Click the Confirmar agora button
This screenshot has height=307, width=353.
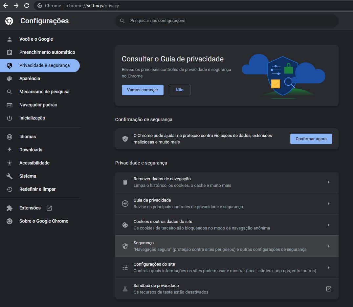pyautogui.click(x=311, y=139)
